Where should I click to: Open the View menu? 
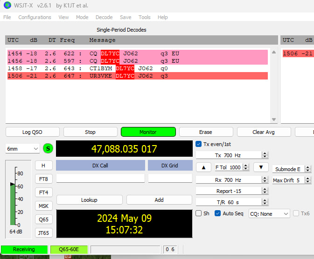[x=63, y=17]
